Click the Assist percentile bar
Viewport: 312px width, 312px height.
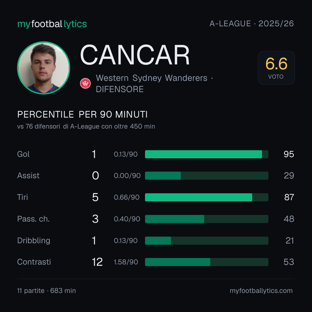[207, 176]
